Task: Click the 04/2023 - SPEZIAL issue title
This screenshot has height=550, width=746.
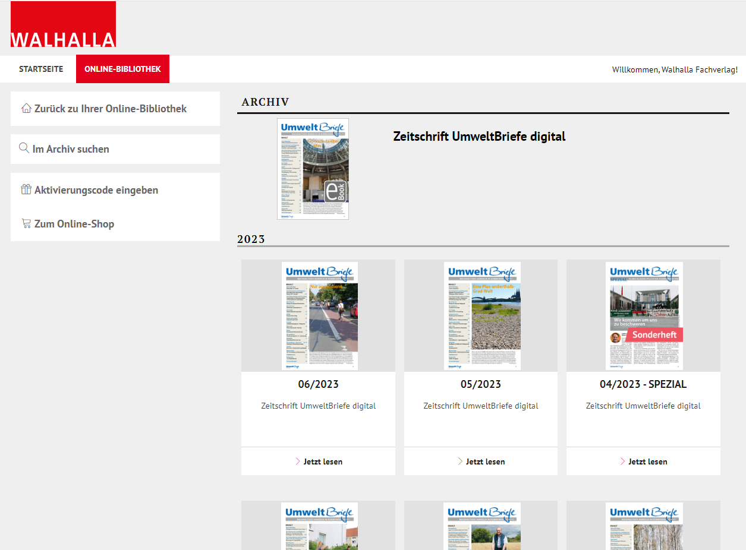Action: (x=643, y=384)
